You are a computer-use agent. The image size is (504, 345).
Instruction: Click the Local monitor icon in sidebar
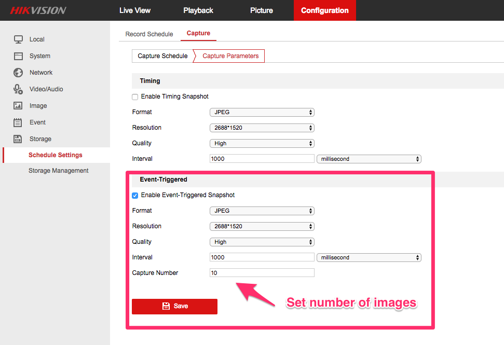pyautogui.click(x=18, y=39)
